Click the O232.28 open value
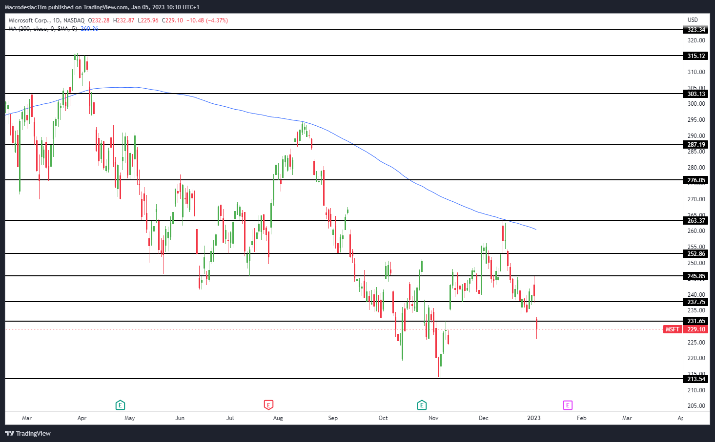The image size is (715, 442). (99, 20)
